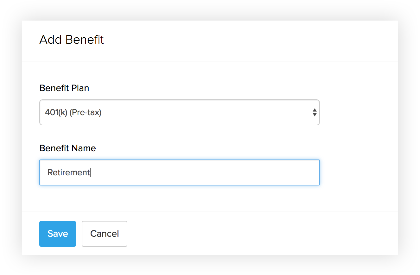Expand the plan type combo box
Screen dimensions: 420x275
(x=179, y=112)
